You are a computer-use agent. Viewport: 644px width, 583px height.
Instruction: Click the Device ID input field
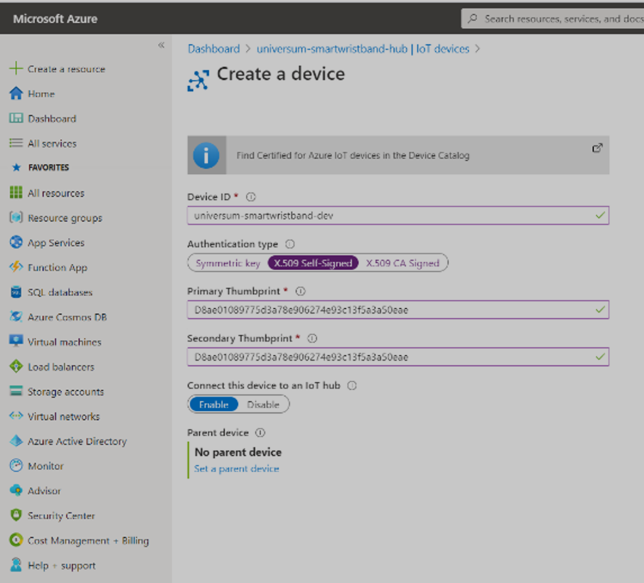[x=392, y=216]
